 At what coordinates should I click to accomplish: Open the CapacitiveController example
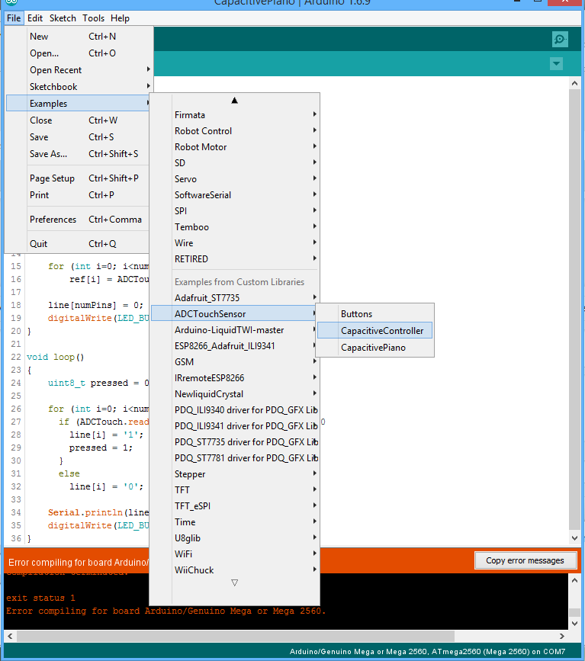(x=375, y=331)
